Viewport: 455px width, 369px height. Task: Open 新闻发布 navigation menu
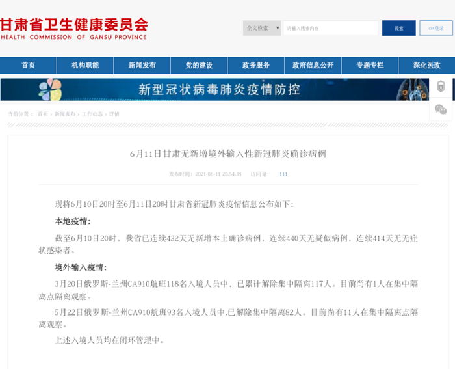[x=142, y=65]
